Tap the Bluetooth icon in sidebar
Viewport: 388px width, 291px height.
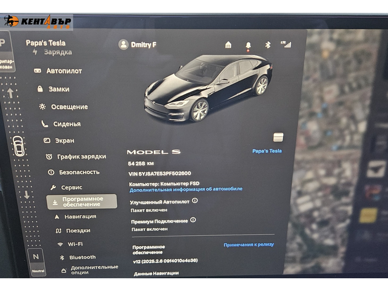tap(62, 258)
